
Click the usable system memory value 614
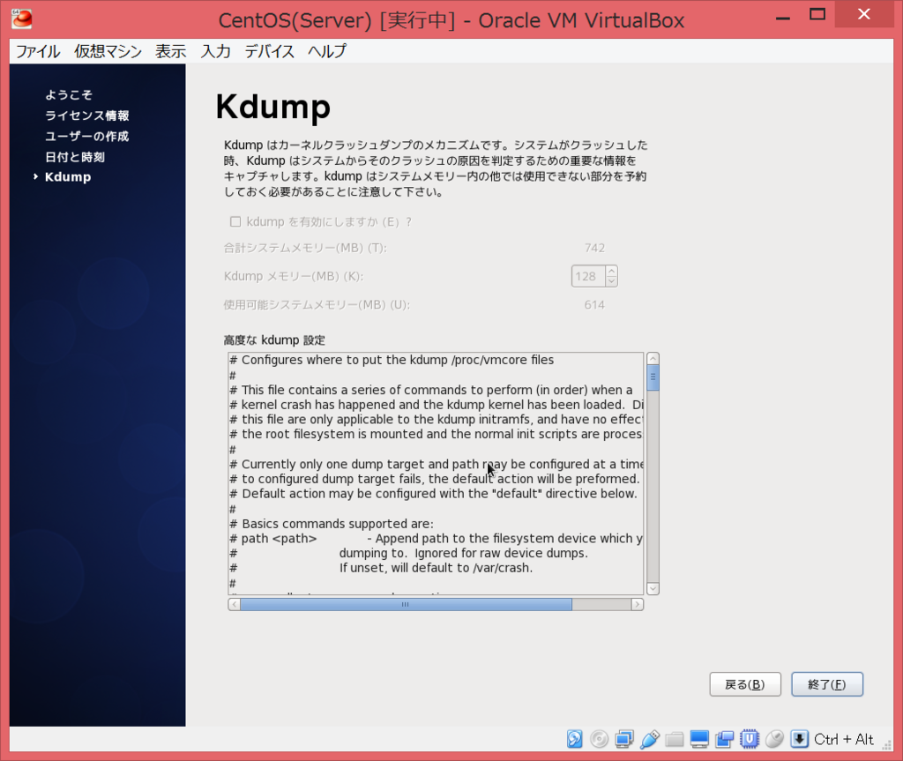tap(594, 305)
